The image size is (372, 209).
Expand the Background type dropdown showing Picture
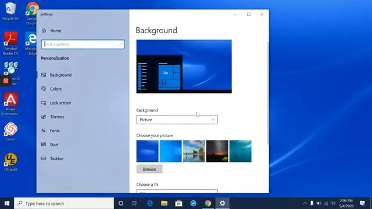tap(177, 120)
